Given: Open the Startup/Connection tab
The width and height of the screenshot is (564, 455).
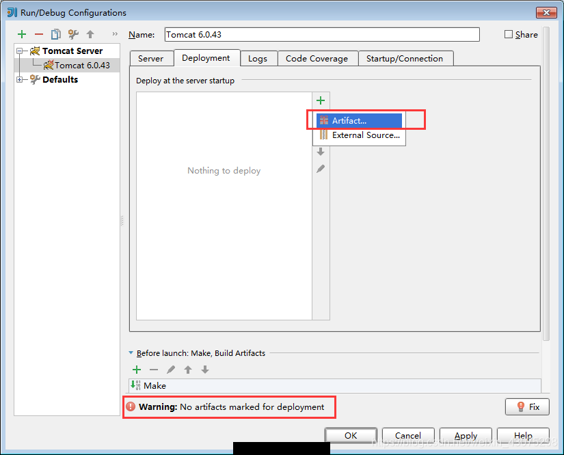Looking at the screenshot, I should (405, 59).
